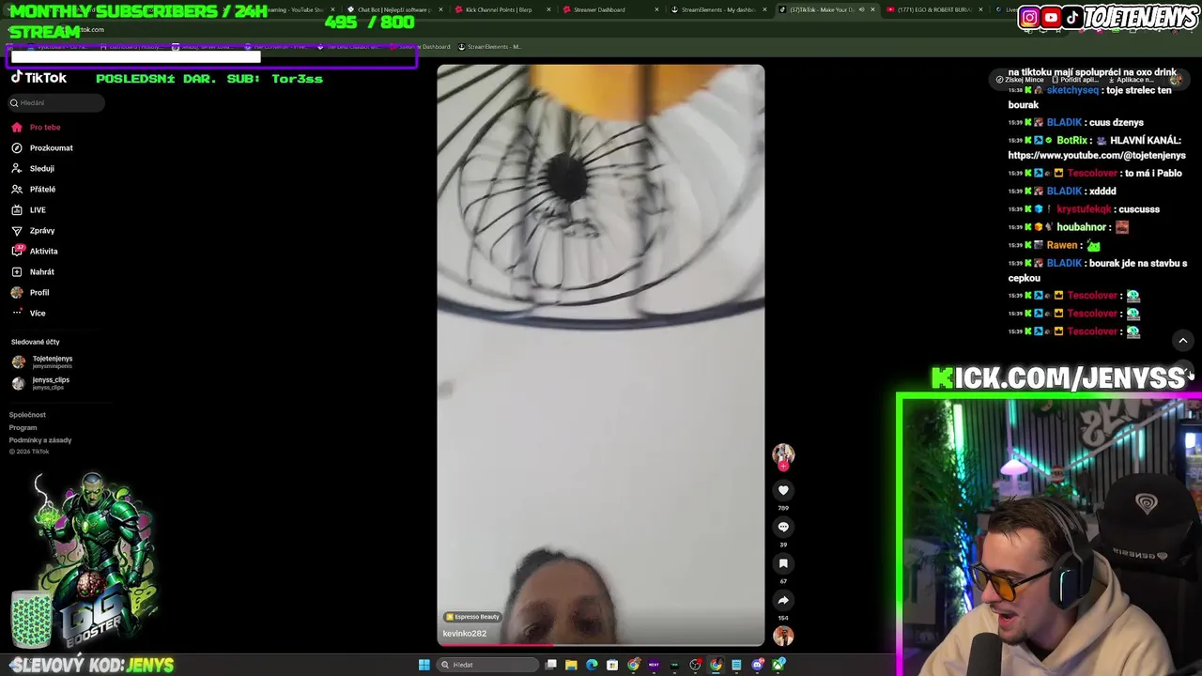The image size is (1202, 676).
Task: Open the Společnost footer link
Action: [27, 414]
